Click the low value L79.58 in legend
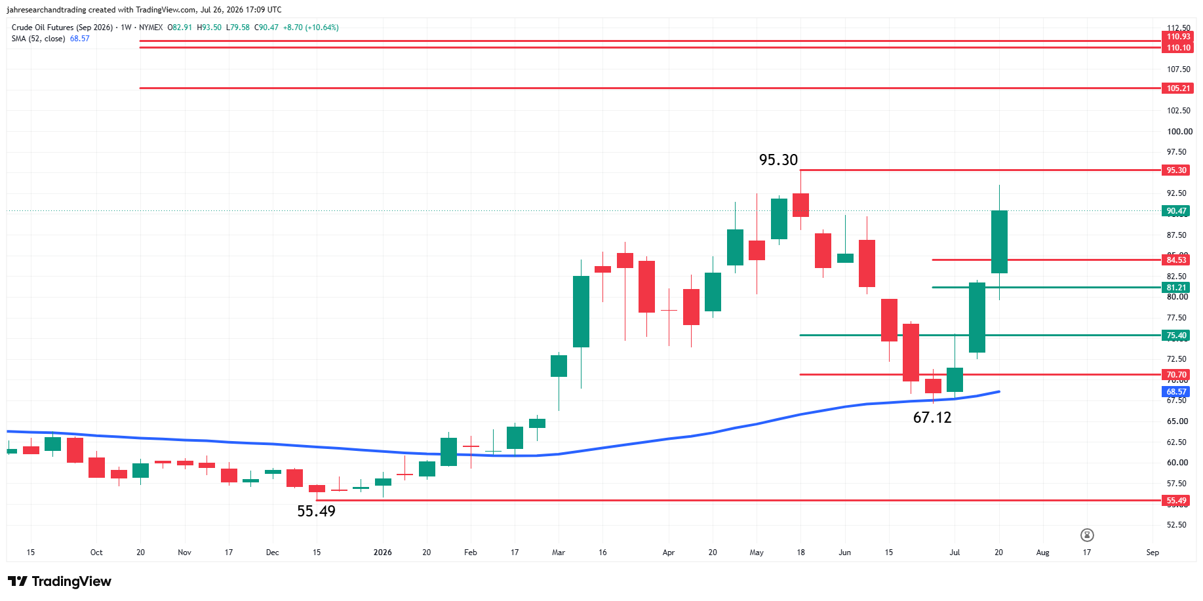1203x601 pixels. point(237,28)
